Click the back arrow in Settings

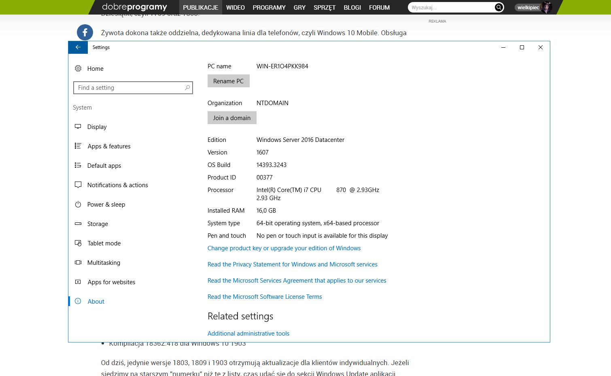point(78,47)
